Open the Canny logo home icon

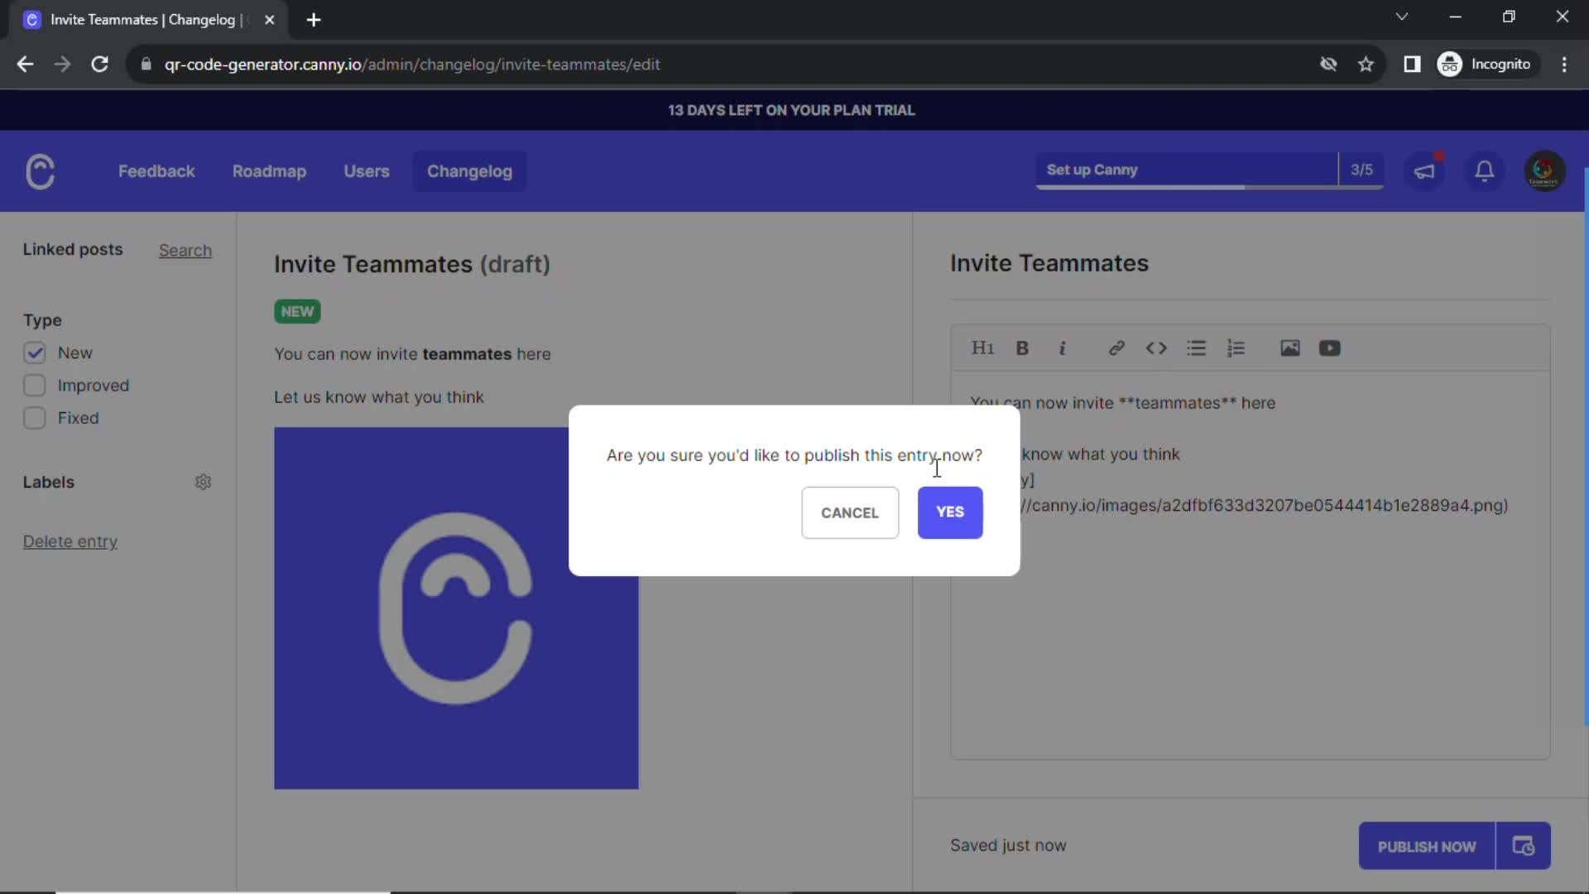pyautogui.click(x=40, y=171)
